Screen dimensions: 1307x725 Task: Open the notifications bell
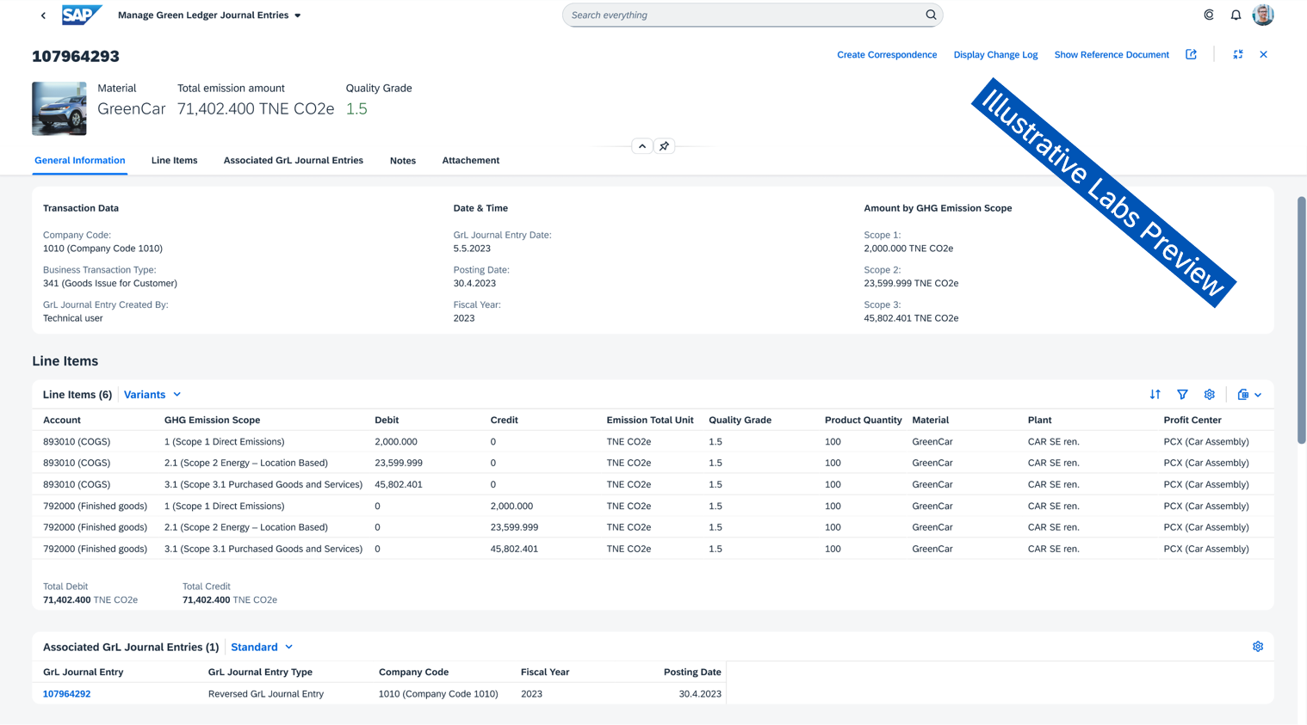tap(1236, 15)
